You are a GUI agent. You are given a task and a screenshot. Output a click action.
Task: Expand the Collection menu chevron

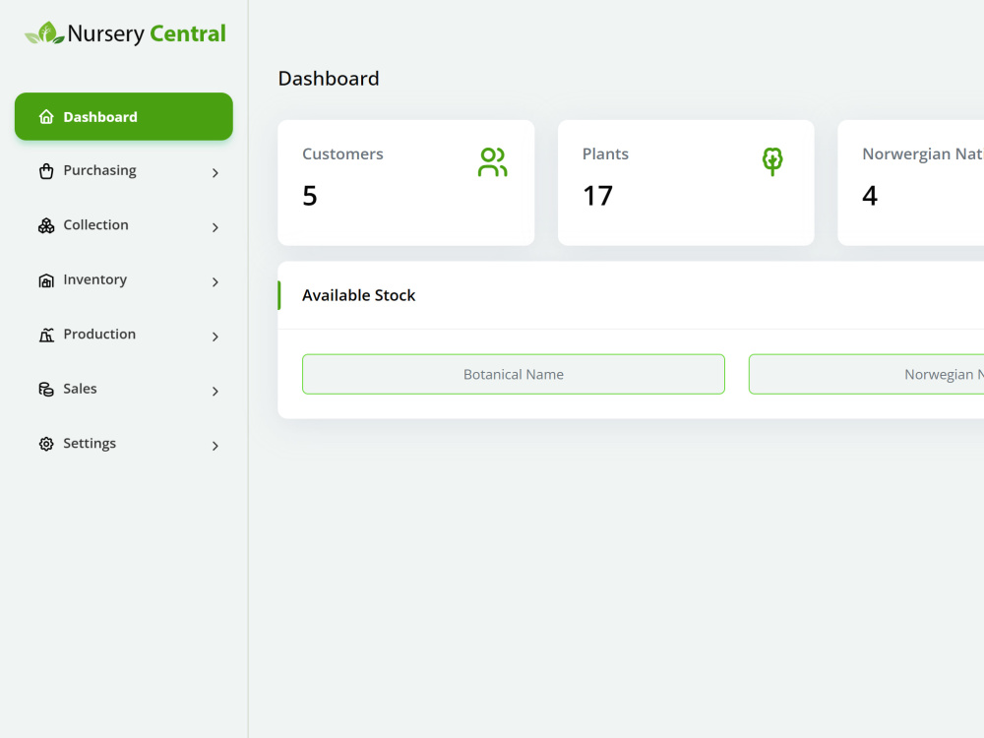[215, 227]
